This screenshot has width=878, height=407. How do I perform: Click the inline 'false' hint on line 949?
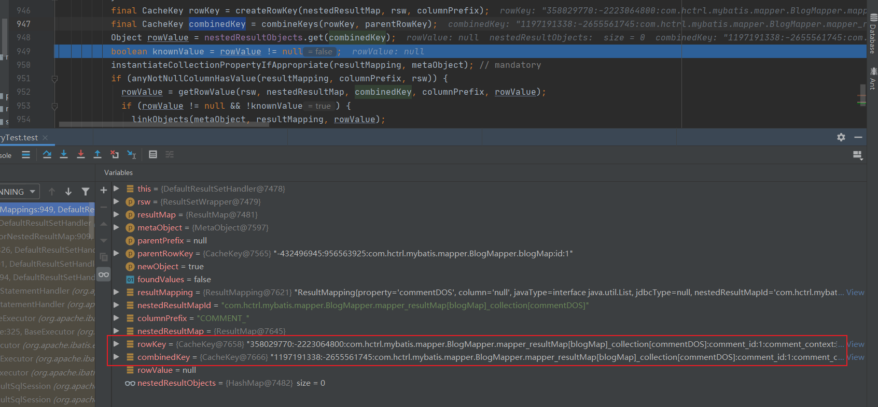point(320,51)
